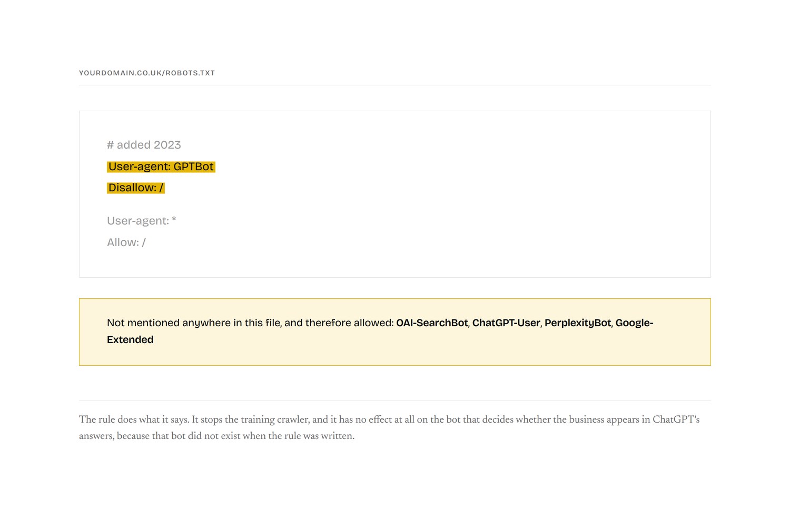Click the bold 'OAI-SearchBot' name
790x527 pixels.
pos(432,323)
